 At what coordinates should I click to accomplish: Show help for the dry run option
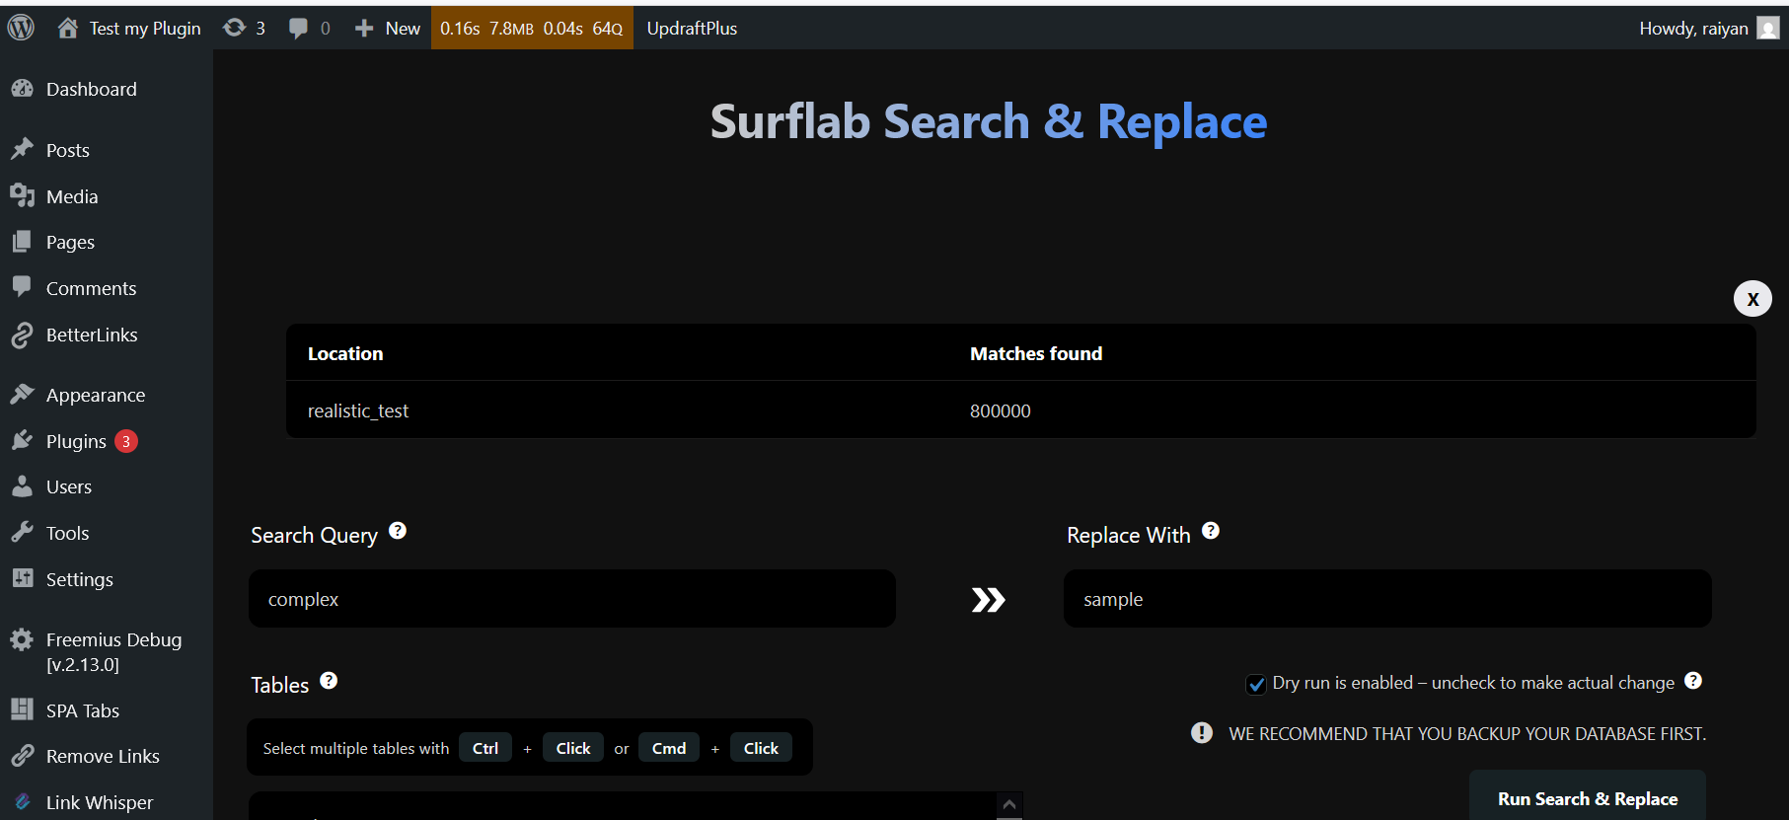point(1693,681)
